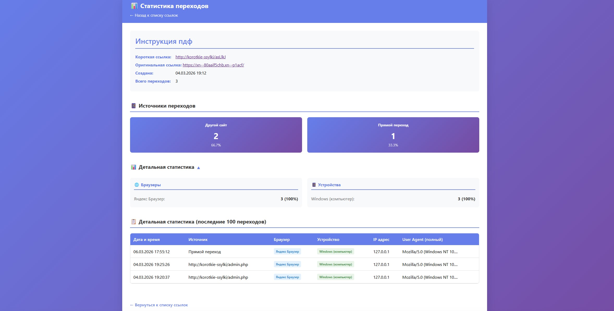Click the Windows (компьютер) badge in the last row
Screen dimensions: 614x311
coord(335,277)
